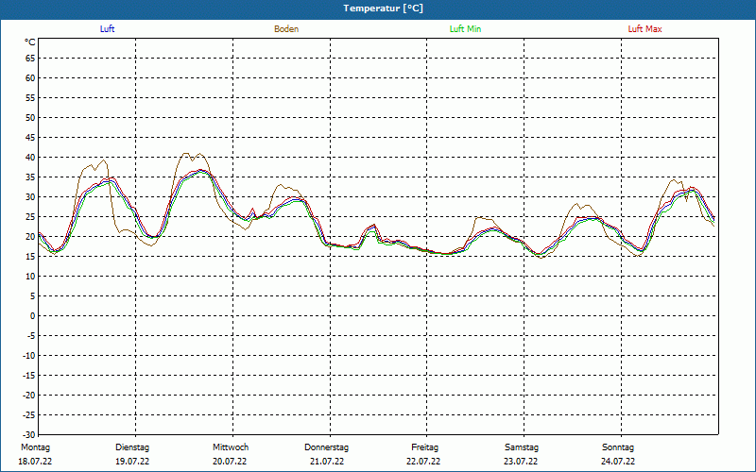This screenshot has height=472, width=756.
Task: Click the y-axis value '35'
Action: (30, 177)
